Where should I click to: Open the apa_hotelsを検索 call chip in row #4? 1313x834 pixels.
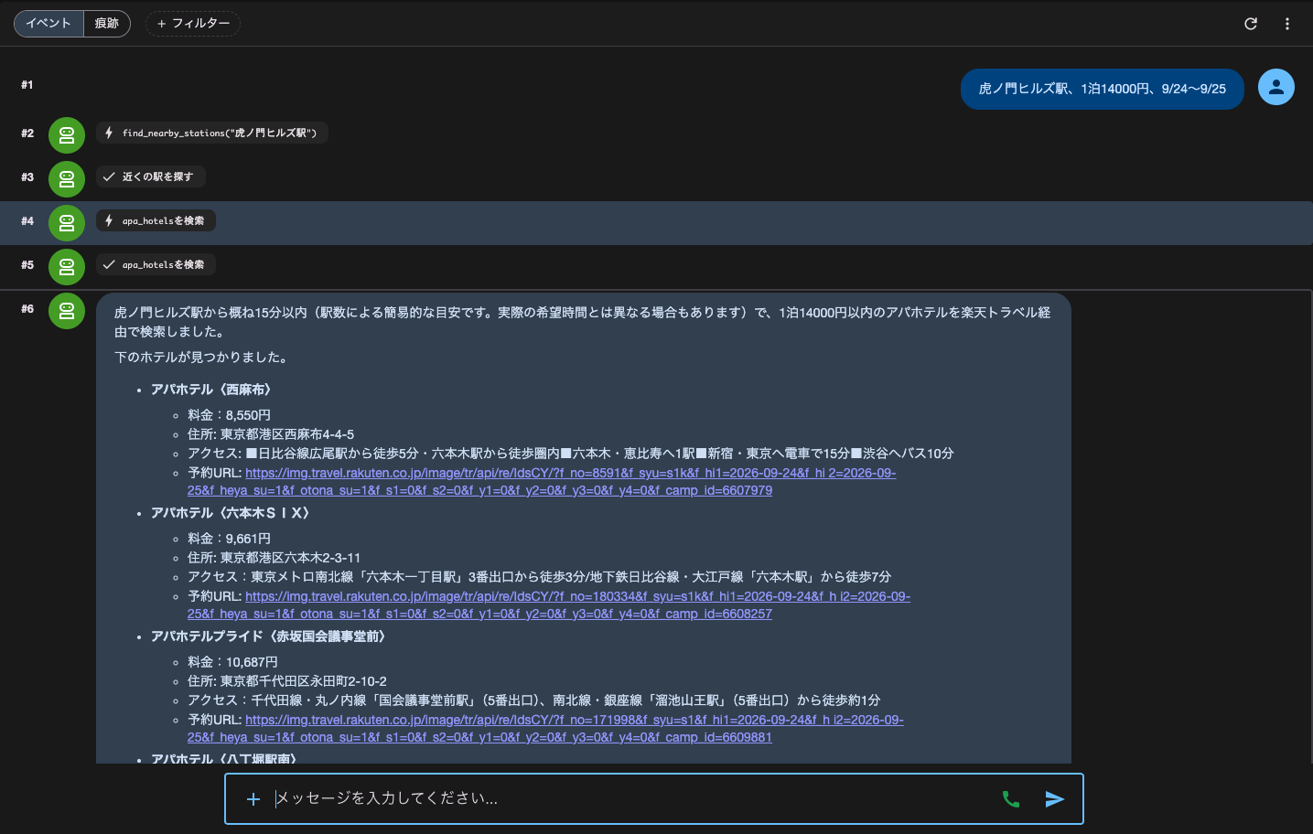(x=156, y=220)
